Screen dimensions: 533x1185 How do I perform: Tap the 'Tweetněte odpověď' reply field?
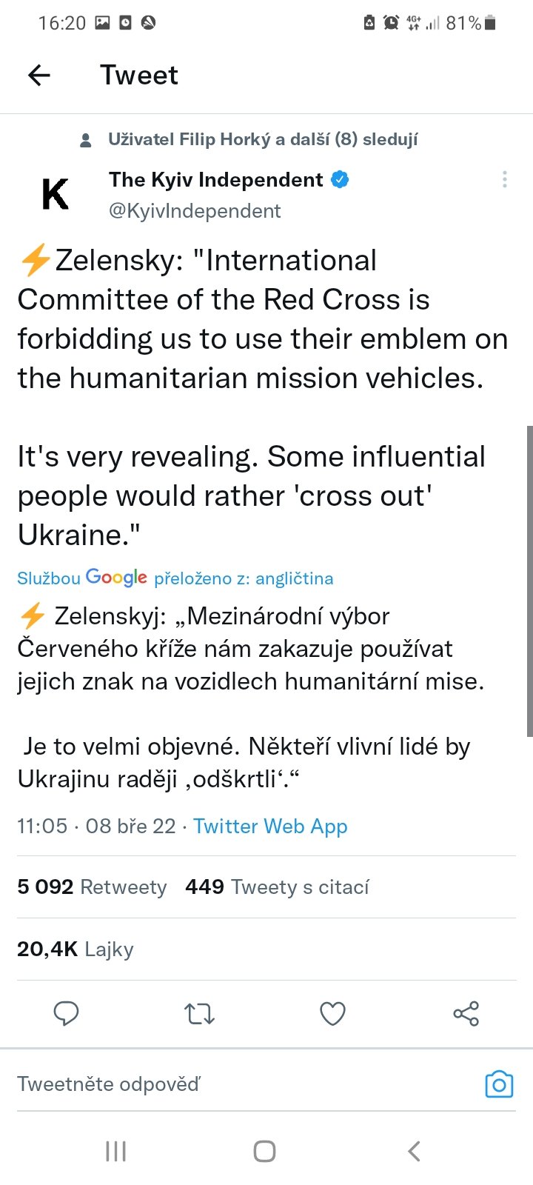point(222,1084)
